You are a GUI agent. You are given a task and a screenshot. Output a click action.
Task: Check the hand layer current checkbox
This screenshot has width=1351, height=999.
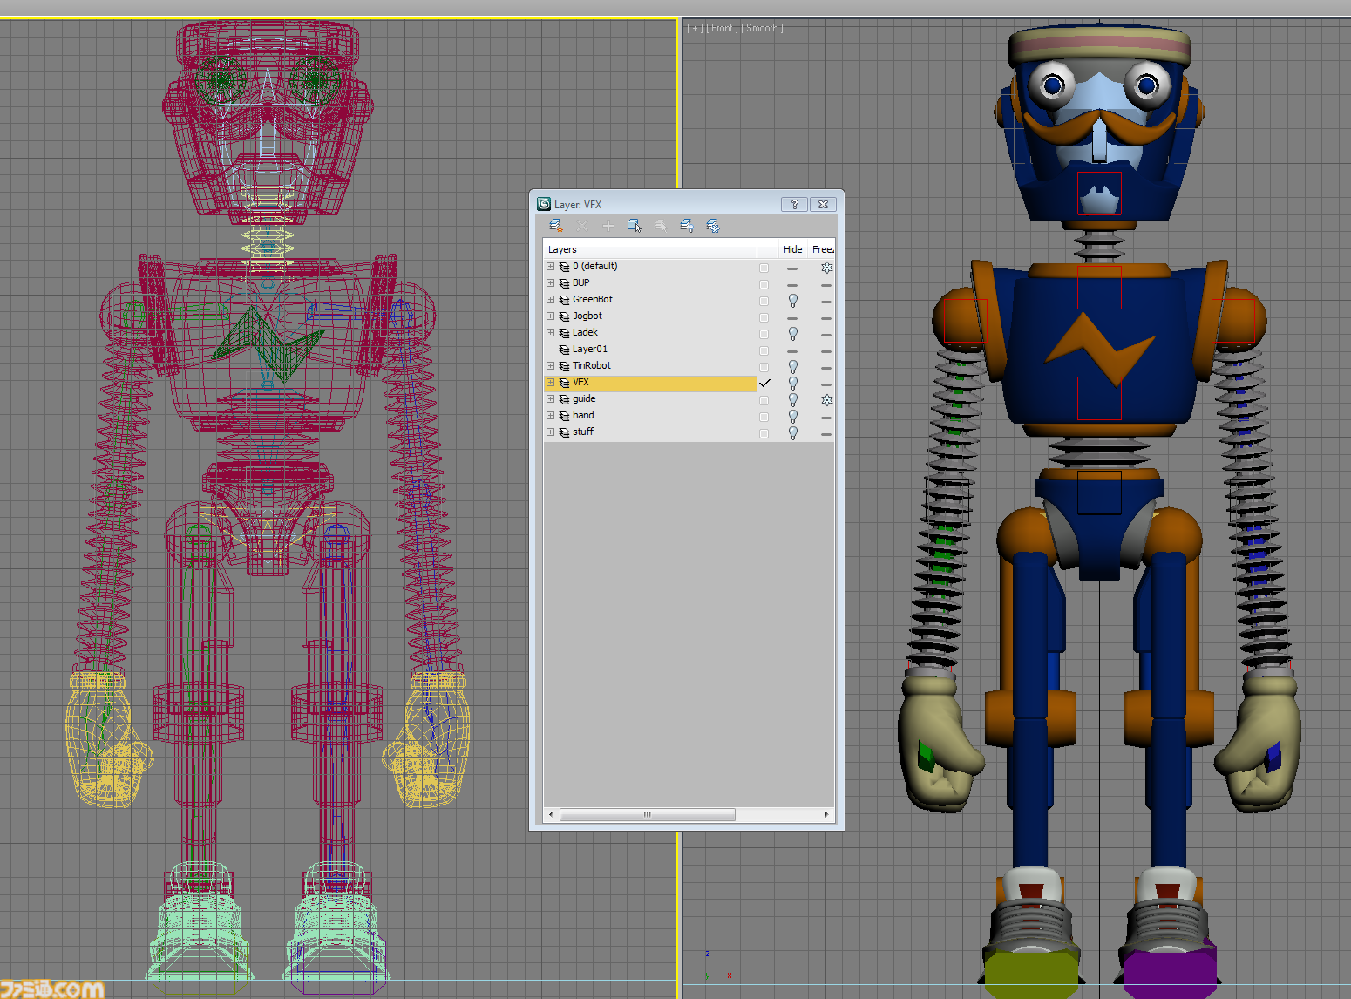click(764, 417)
